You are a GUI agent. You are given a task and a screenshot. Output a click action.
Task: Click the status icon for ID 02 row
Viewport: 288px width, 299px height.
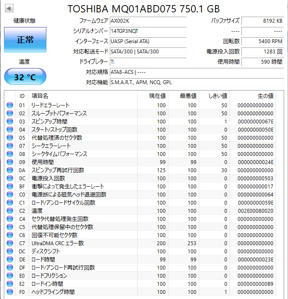(10, 114)
